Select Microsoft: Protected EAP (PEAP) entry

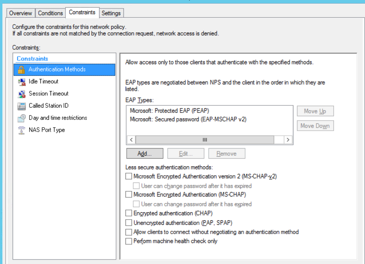170,111
